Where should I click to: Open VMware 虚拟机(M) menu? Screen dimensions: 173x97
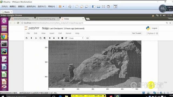31,6
